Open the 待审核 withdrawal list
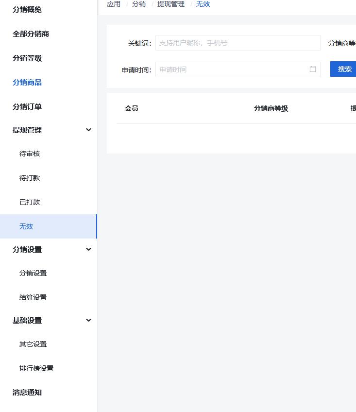 [x=30, y=154]
